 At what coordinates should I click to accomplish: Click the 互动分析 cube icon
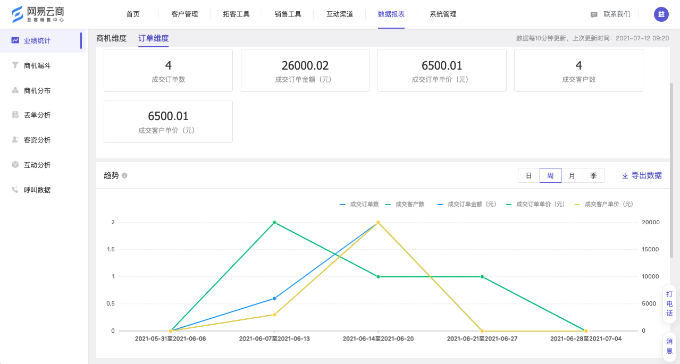(x=15, y=165)
